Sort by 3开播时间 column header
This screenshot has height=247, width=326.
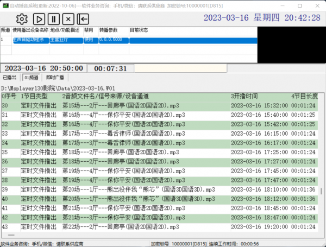click(x=244, y=96)
